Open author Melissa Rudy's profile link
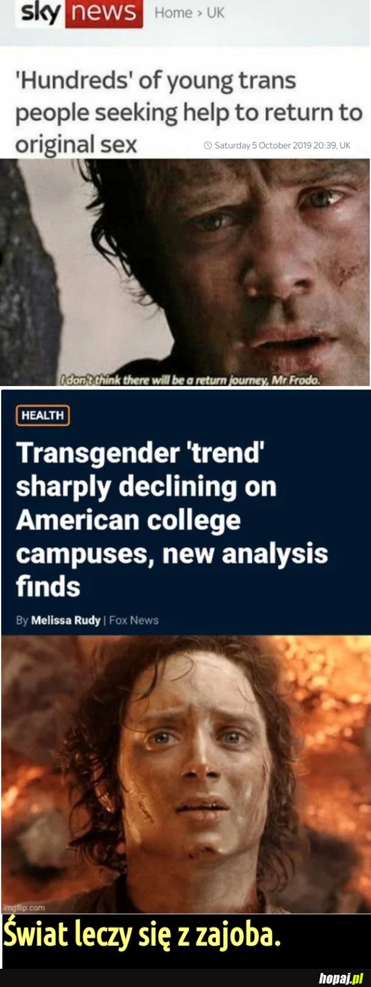The width and height of the screenshot is (371, 987). pyautogui.click(x=66, y=620)
